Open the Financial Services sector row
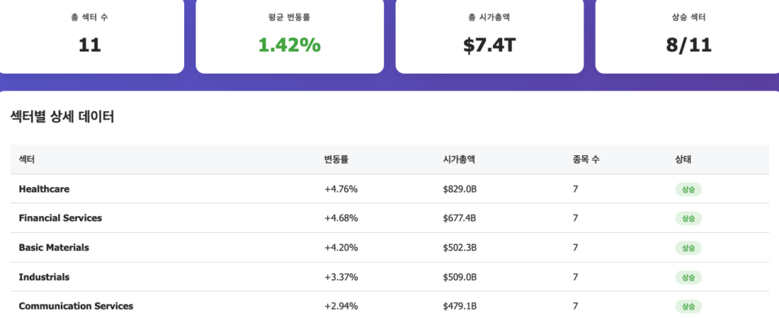Image resolution: width=779 pixels, height=318 pixels. click(60, 218)
